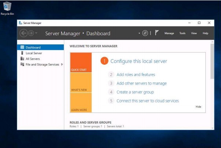The height and width of the screenshot is (148, 221).
Task: Open the Help menu
Action: pos(205,33)
